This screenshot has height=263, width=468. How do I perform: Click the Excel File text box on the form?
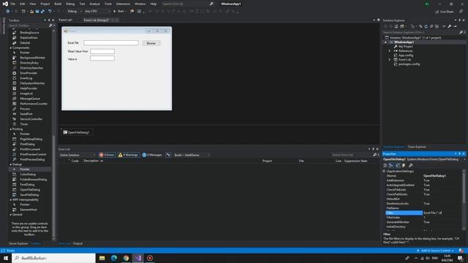[111, 43]
